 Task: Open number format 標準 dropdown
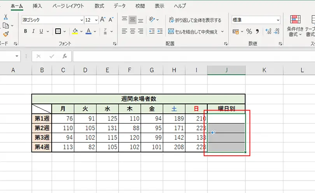pos(278,20)
